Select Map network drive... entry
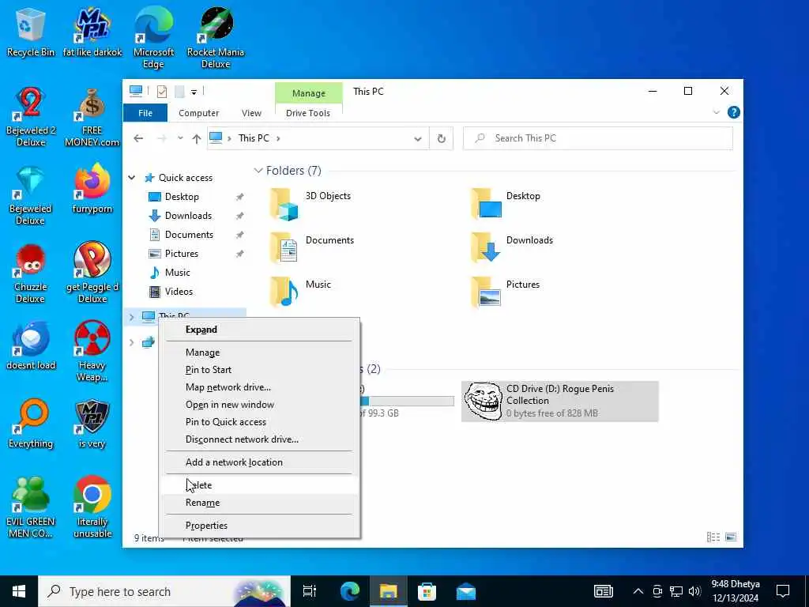This screenshot has width=809, height=607. 259,387
